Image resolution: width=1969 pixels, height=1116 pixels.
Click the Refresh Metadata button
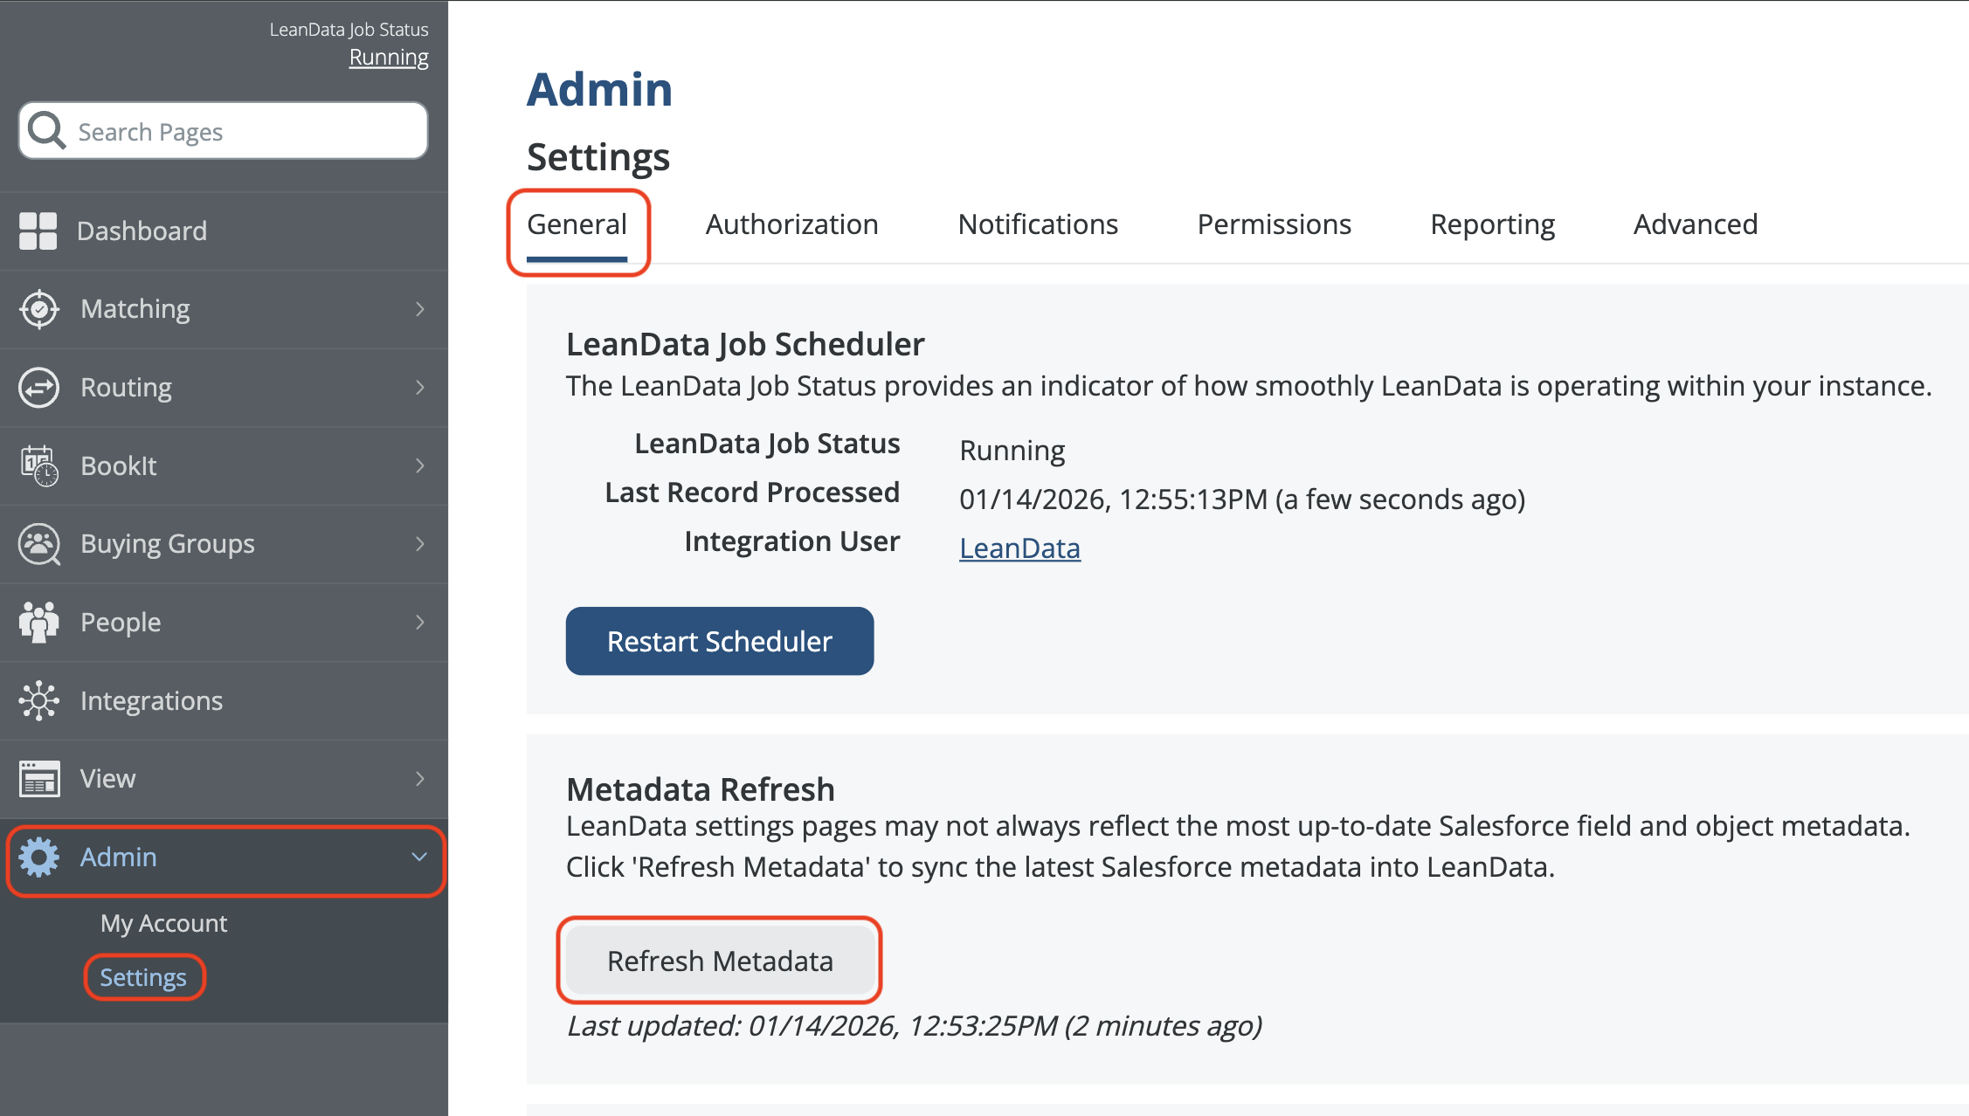tap(720, 961)
